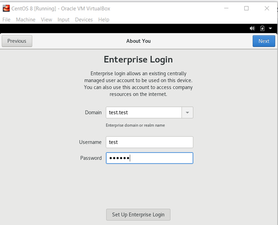
Task: Focus the Username input field
Action: pos(149,142)
